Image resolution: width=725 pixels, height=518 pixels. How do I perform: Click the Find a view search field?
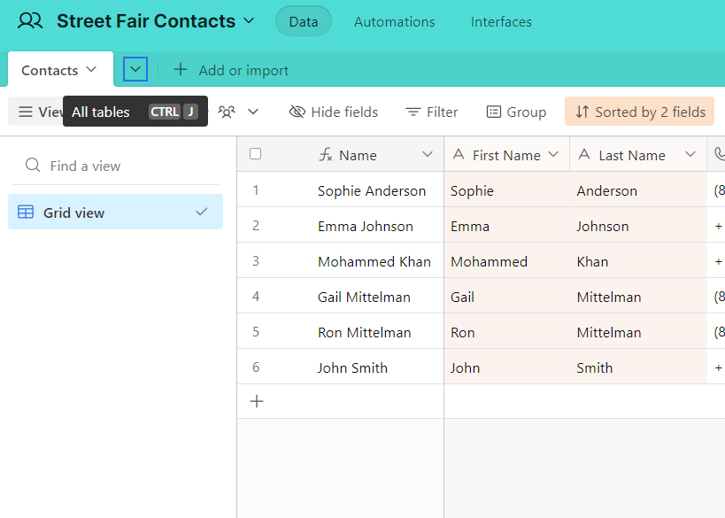click(x=116, y=166)
